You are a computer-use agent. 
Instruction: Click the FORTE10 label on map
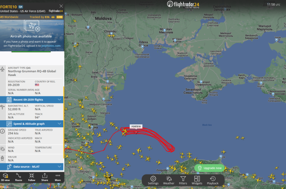pos(136,127)
